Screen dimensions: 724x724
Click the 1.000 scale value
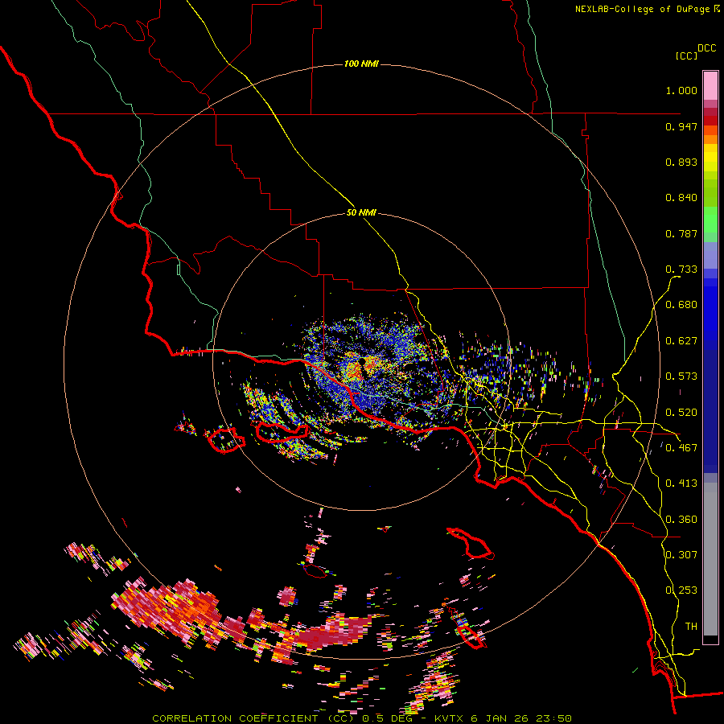(681, 90)
